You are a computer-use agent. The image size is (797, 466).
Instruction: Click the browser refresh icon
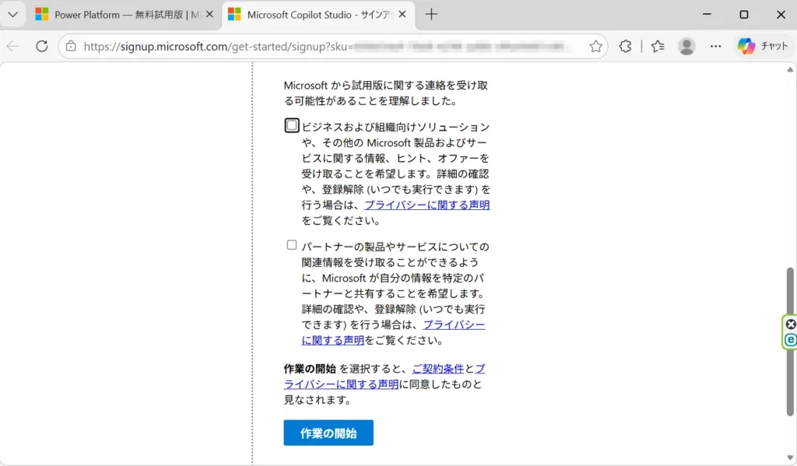tap(42, 47)
